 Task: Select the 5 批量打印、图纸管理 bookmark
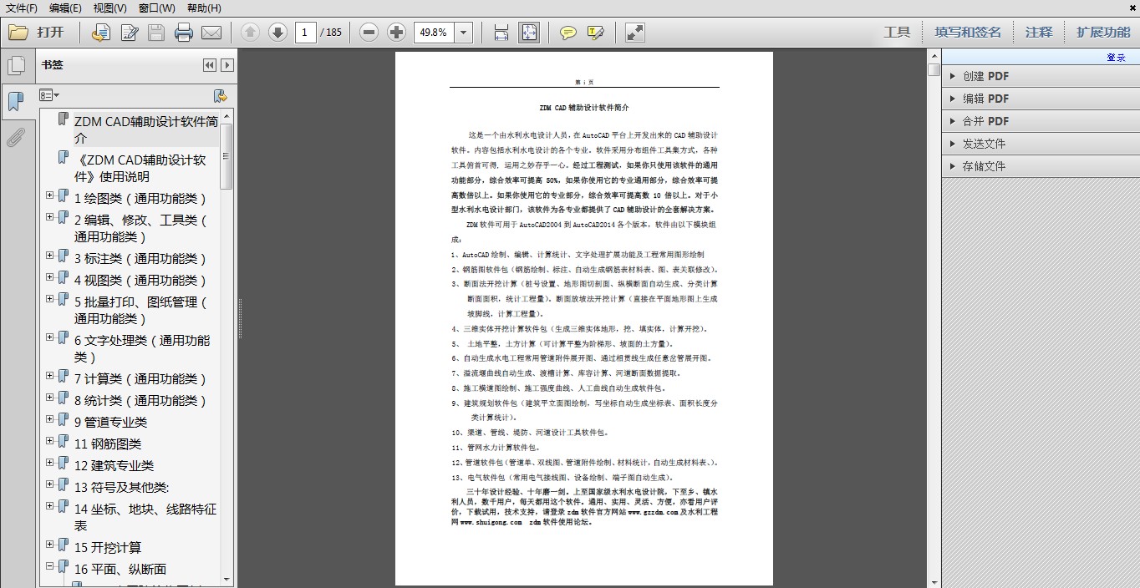coord(140,310)
